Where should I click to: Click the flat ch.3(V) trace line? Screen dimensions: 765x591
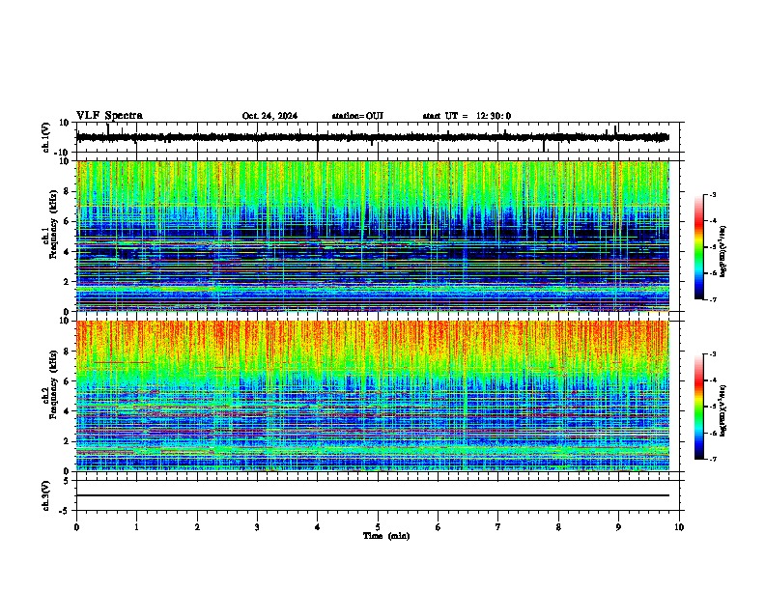tap(373, 495)
